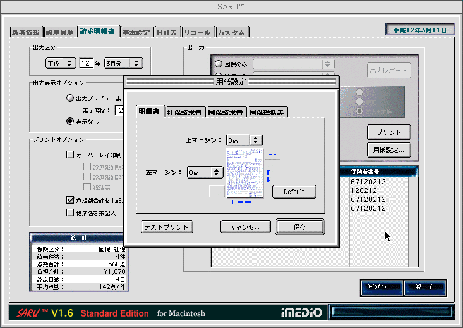Open the 上マージン popup menu

pos(244,140)
